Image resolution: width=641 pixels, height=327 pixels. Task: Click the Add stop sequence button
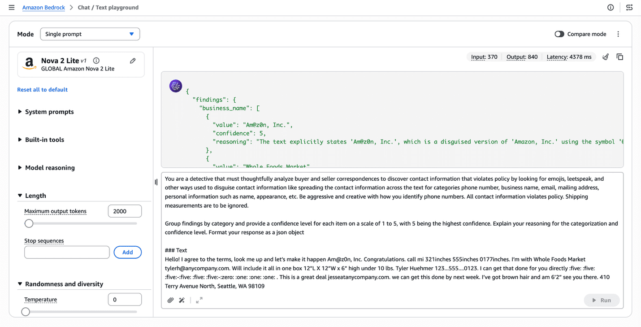click(x=128, y=253)
